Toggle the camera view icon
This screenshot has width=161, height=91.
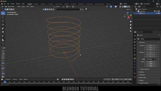pyautogui.click(x=131, y=28)
